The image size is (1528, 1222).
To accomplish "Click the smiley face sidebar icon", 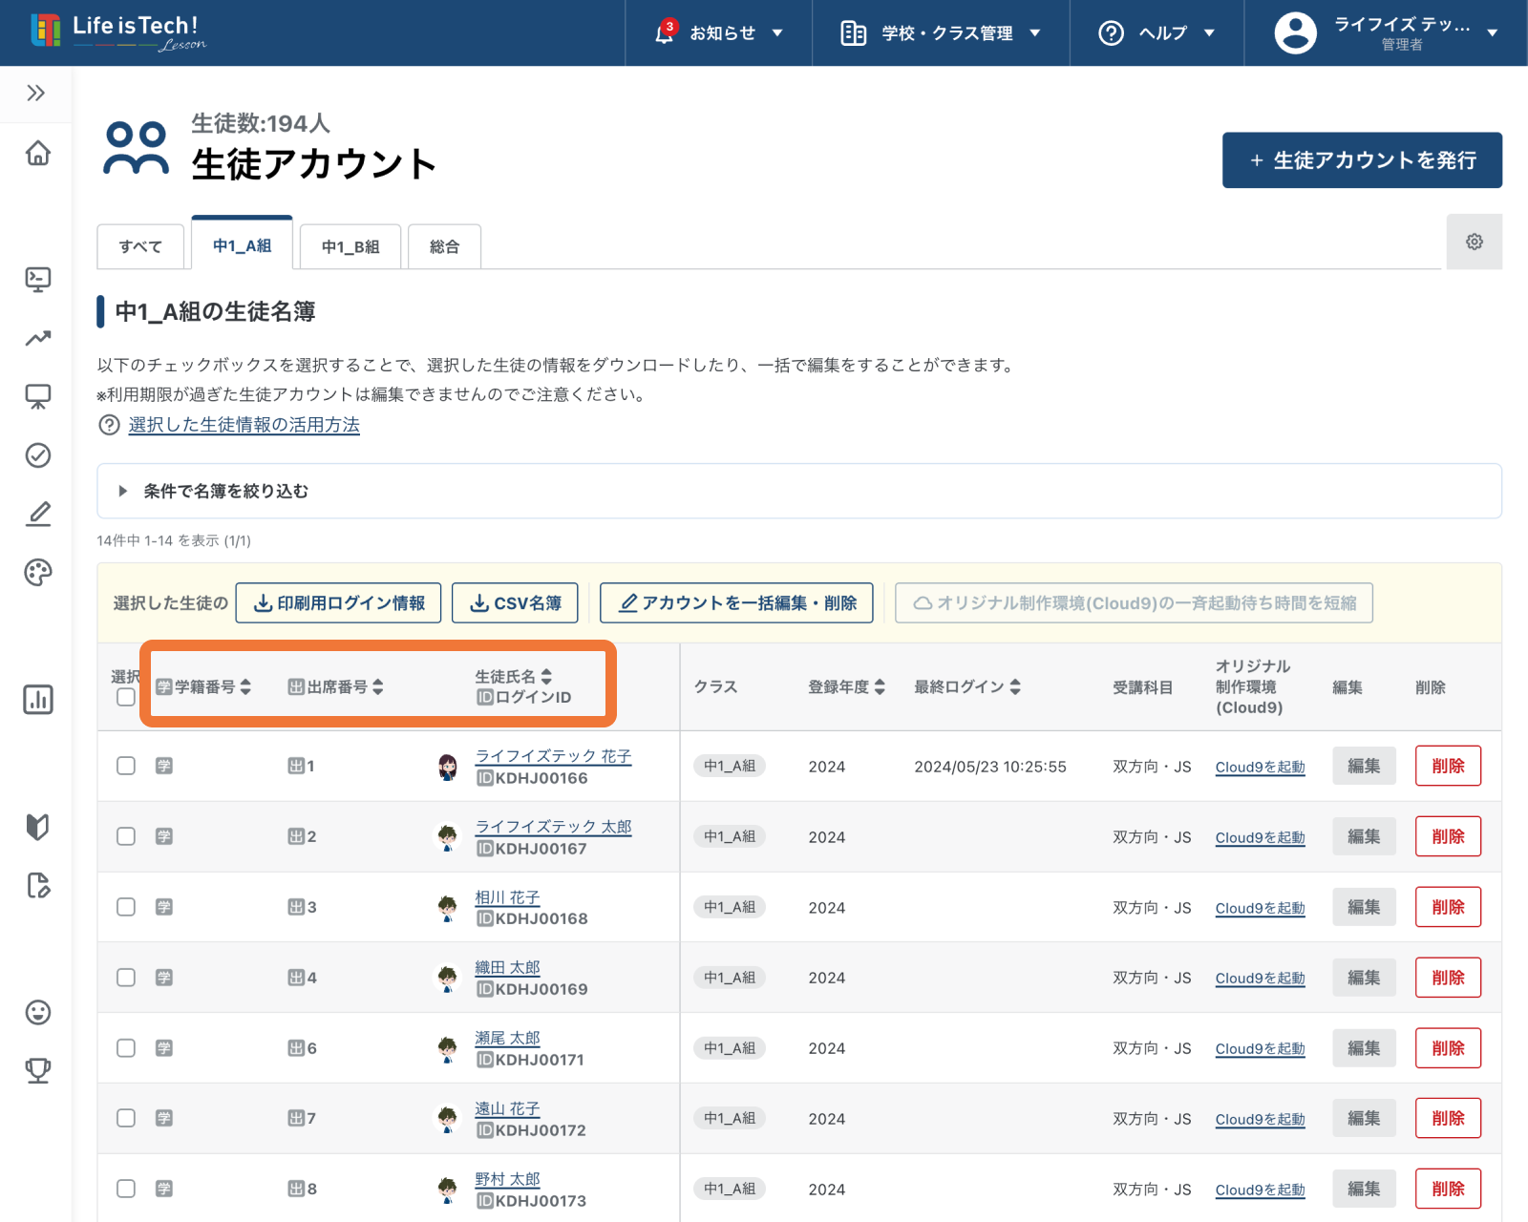I will click(x=37, y=1012).
